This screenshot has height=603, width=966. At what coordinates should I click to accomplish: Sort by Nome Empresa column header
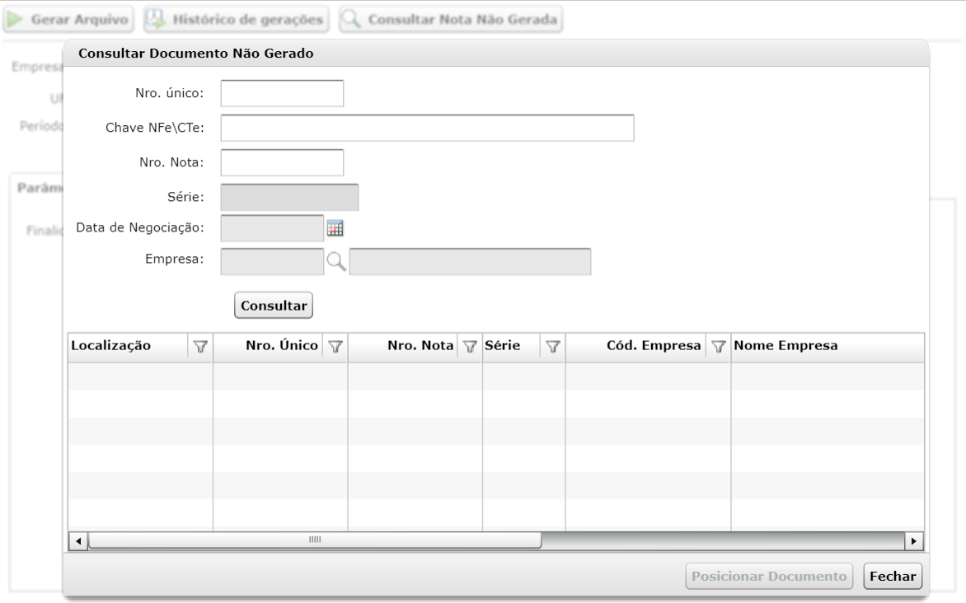(x=785, y=345)
